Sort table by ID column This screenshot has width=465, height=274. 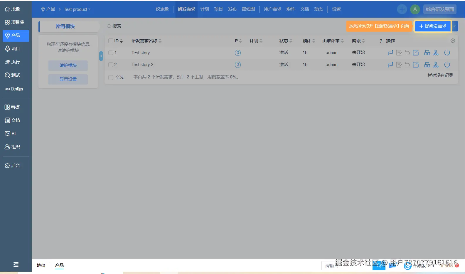pos(118,41)
